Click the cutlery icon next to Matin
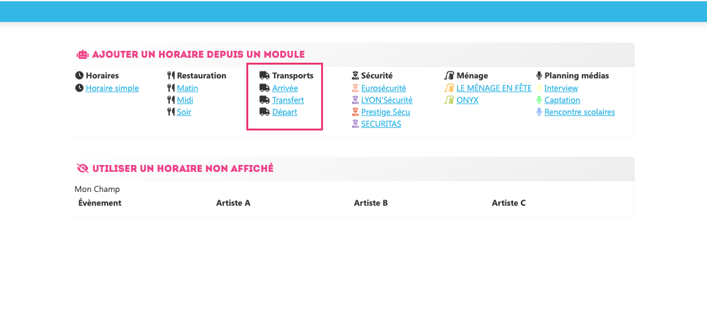This screenshot has width=707, height=313. tap(171, 88)
